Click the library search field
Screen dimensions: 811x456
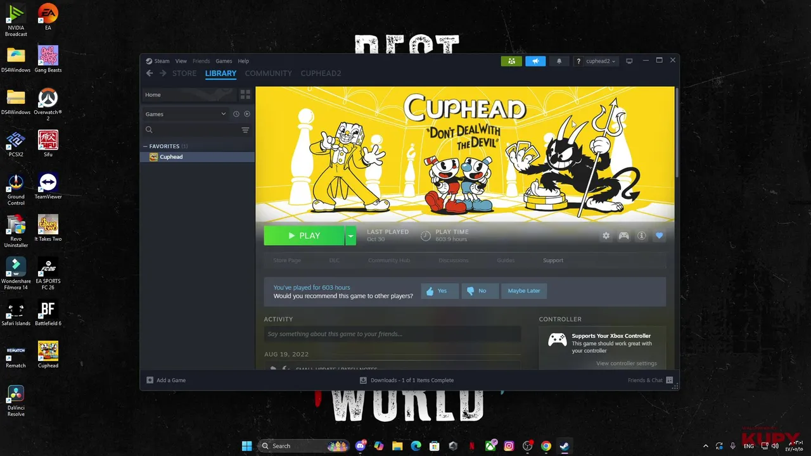coord(192,130)
